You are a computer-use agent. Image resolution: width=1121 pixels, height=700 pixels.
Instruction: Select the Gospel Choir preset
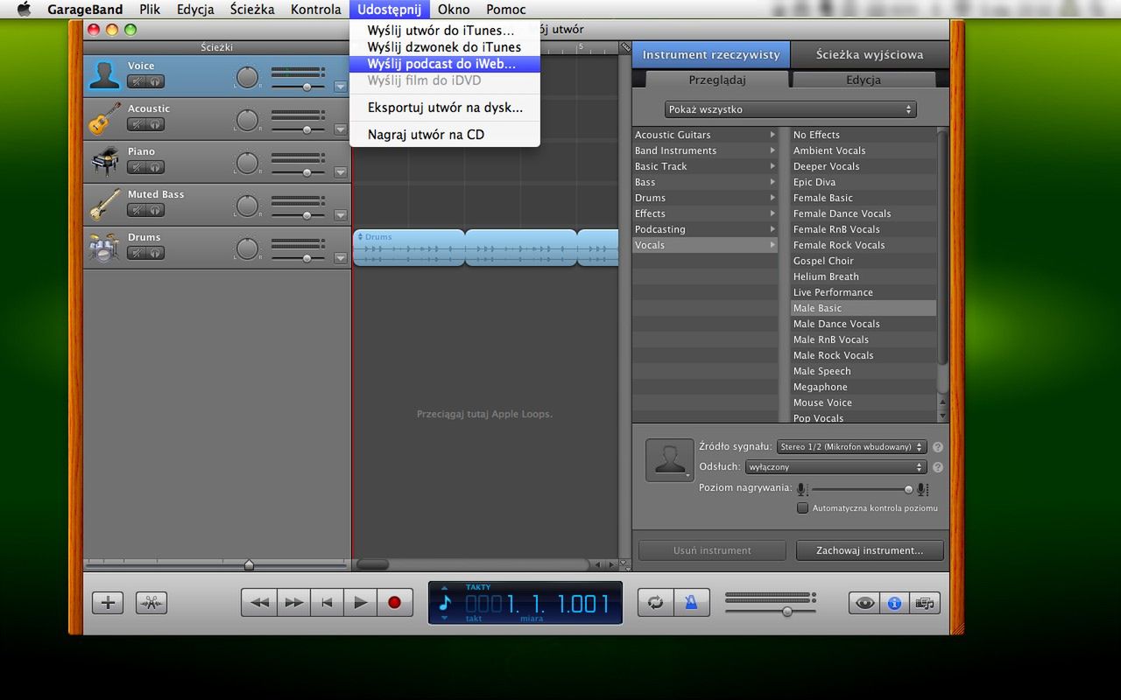tap(864, 261)
